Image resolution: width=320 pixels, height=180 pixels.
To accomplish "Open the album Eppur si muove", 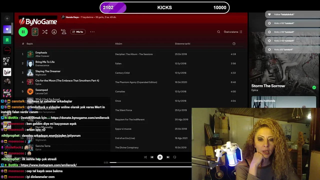I will pyautogui.click(x=123, y=129).
